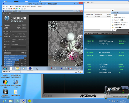This screenshot has height=103, width=129.
Task: Click the OpenGL run button in Cinebench
Action: 24,25
